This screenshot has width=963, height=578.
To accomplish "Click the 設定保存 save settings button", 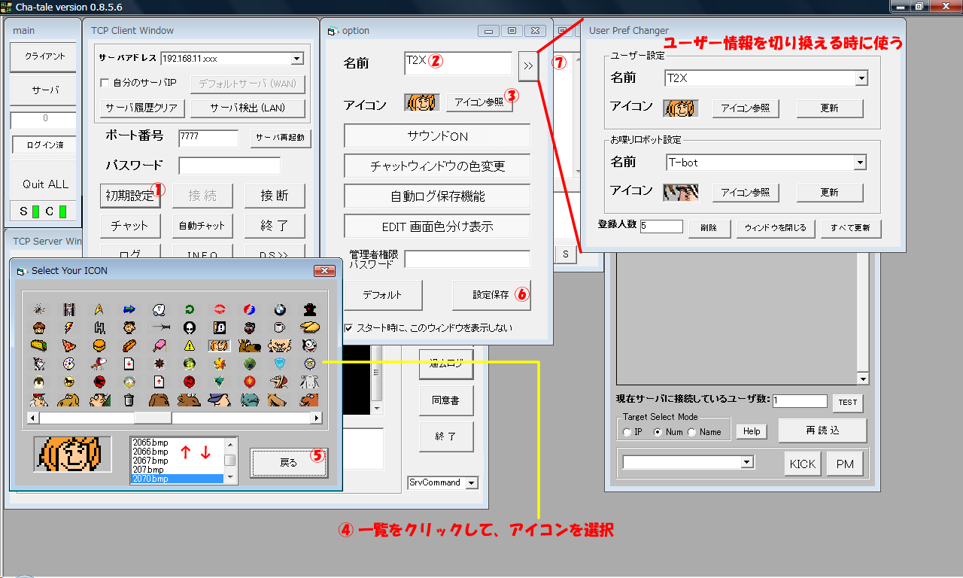I will point(491,295).
